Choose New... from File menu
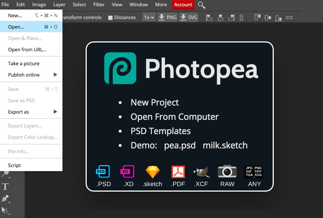Image resolution: width=323 pixels, height=218 pixels. (x=31, y=15)
